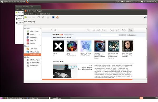The width and height of the screenshot is (158, 102).
Task: Open the Basket link
Action: [124, 30]
